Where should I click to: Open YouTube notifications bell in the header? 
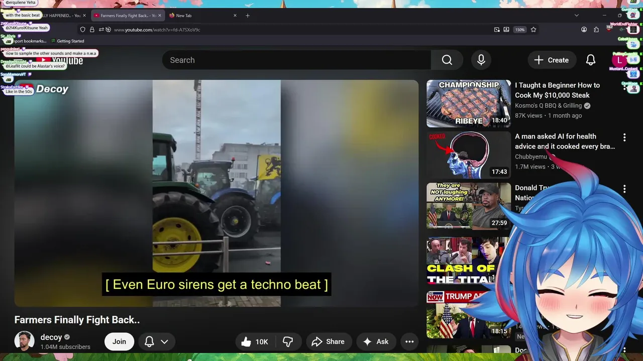pos(591,60)
